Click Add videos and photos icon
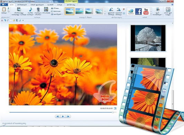This screenshot has width=184, height=135. (x=19, y=9)
